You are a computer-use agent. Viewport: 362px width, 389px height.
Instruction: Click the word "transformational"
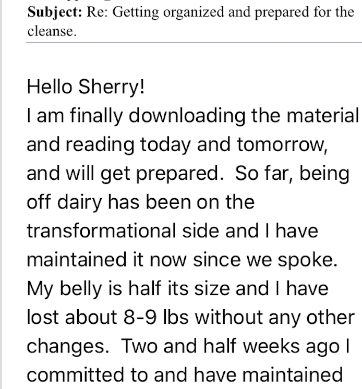(x=104, y=230)
